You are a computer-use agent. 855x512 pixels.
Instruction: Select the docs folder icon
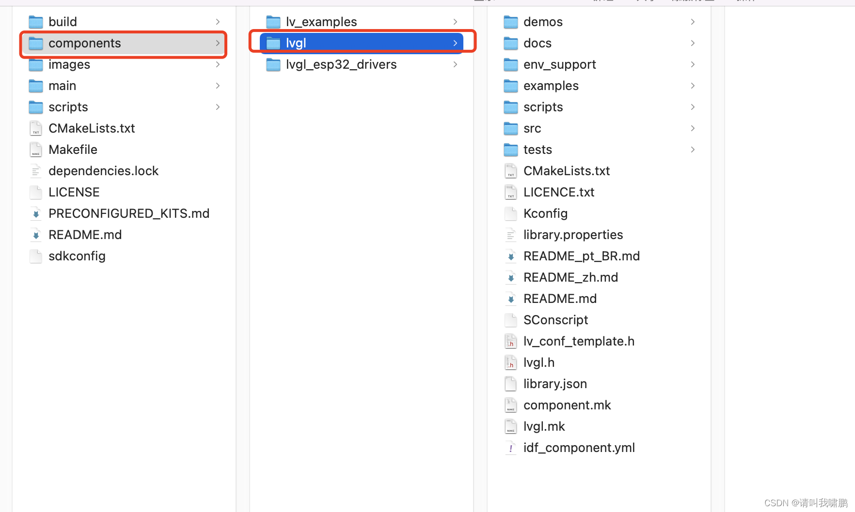[x=511, y=43]
